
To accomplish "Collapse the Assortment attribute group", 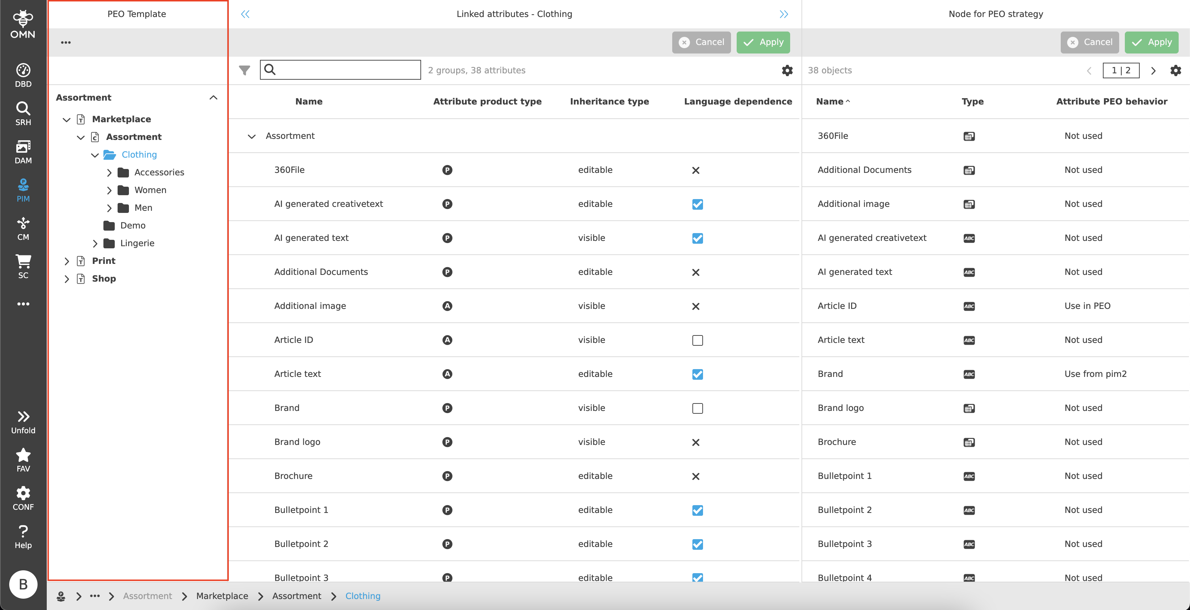I will coord(251,136).
